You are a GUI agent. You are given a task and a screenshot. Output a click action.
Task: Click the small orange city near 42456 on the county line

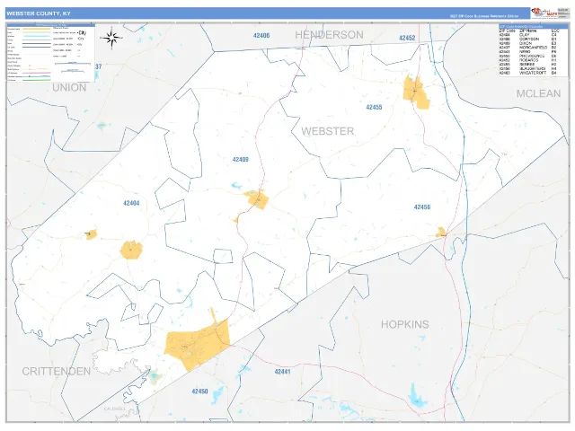click(441, 233)
